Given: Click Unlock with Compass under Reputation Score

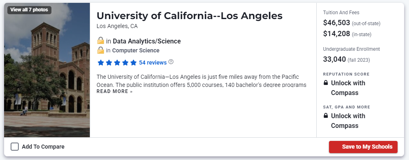Looking at the screenshot, I should click(x=348, y=88).
